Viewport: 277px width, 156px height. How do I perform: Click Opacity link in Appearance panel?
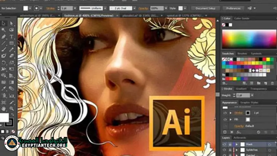239,126
